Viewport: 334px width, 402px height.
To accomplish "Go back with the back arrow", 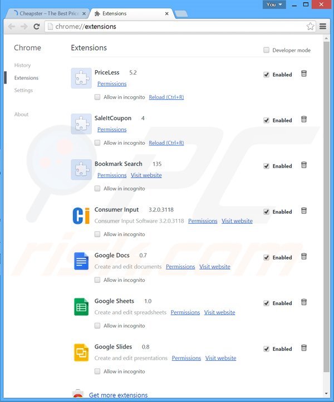I will pyautogui.click(x=12, y=26).
